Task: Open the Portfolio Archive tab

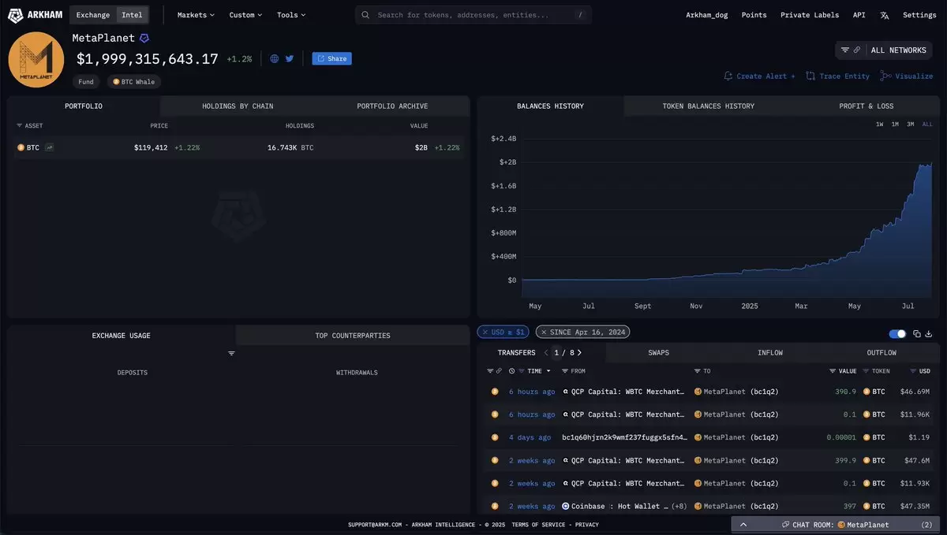Action: (x=392, y=106)
